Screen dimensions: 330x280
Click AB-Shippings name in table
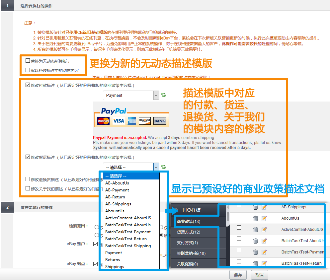tap(294, 207)
